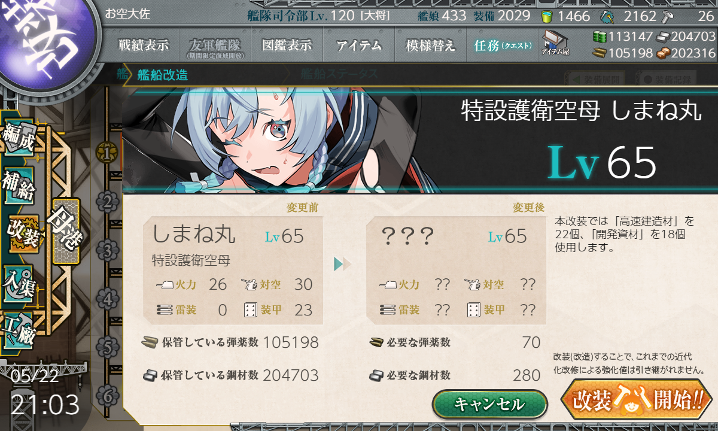The image size is (718, 431).
Task: Open 戦績表示 records menu
Action: point(144,45)
